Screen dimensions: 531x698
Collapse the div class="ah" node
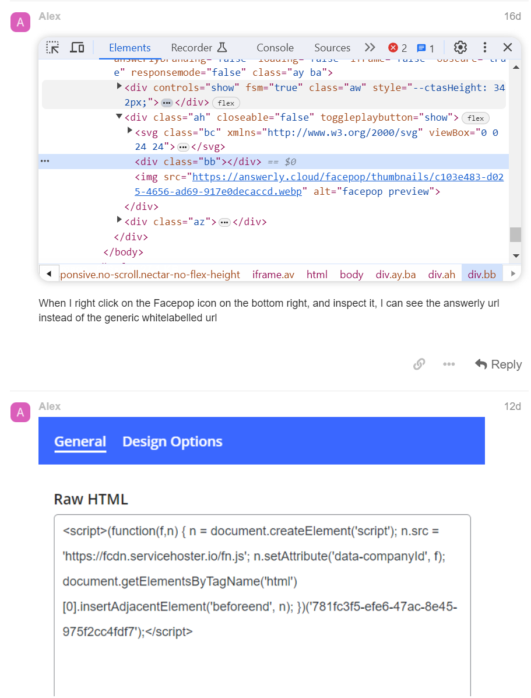coord(119,116)
